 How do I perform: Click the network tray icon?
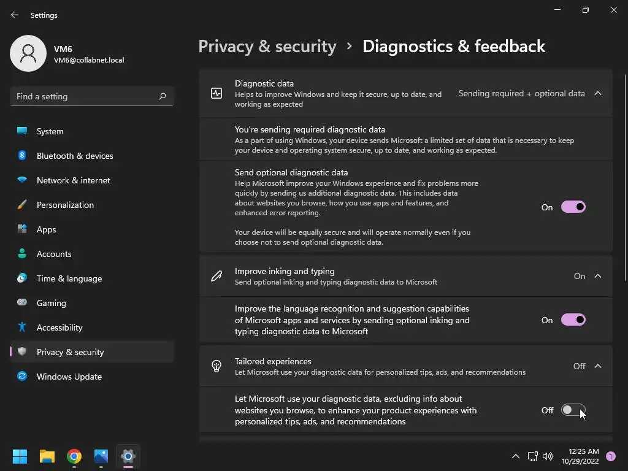click(x=532, y=456)
